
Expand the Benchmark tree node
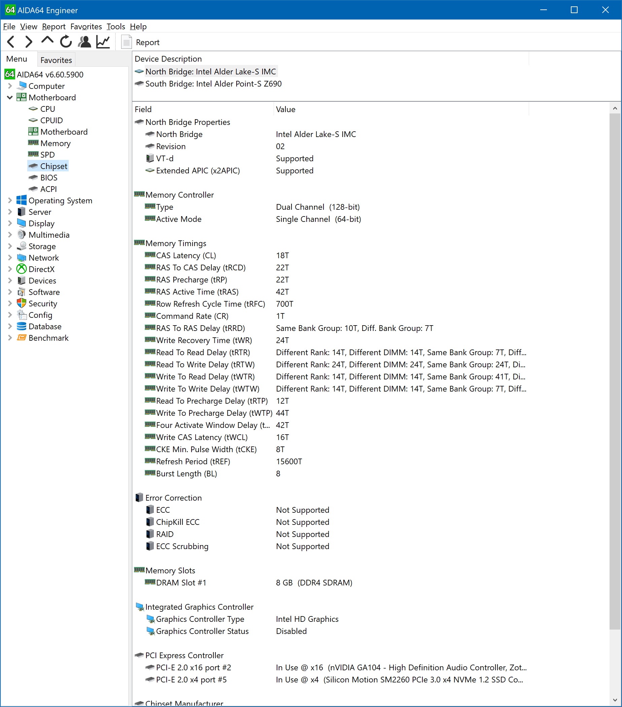[x=10, y=338]
